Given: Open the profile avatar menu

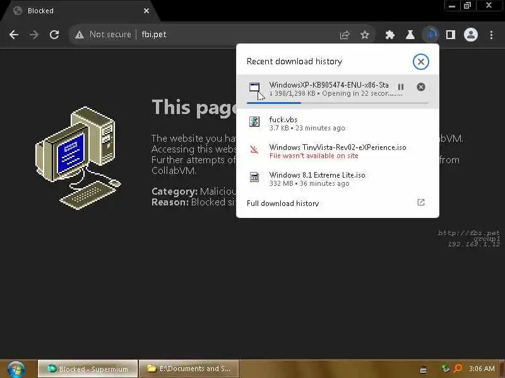Looking at the screenshot, I should (470, 35).
